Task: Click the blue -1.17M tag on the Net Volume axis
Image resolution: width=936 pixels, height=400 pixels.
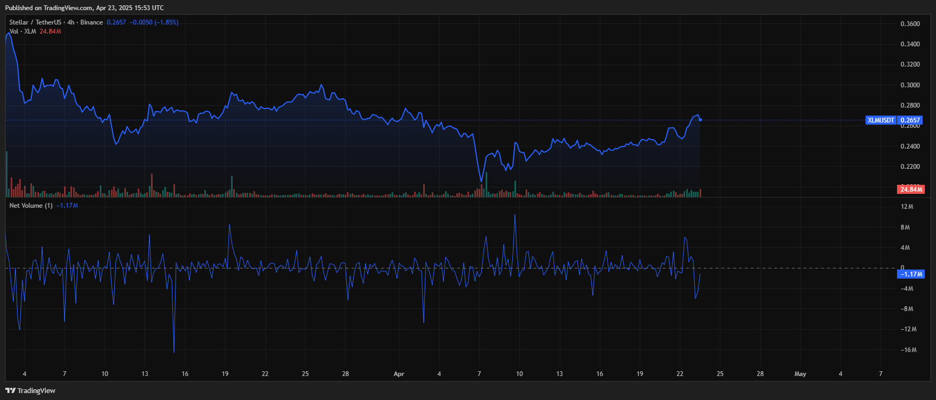Action: tap(911, 274)
